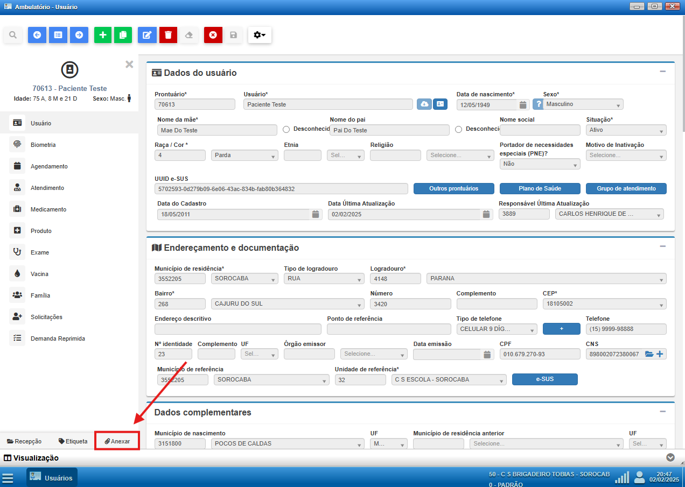This screenshot has width=685, height=487.
Task: Select Desconhecido radio for Nome do pai
Action: 459,129
